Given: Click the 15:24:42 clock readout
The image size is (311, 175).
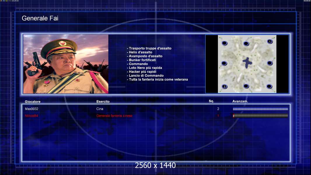Looking at the screenshot, I should (15, 1).
